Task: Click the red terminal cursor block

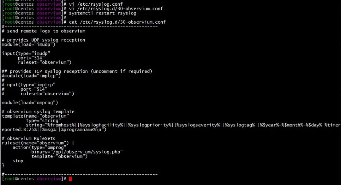Action: click(70, 179)
